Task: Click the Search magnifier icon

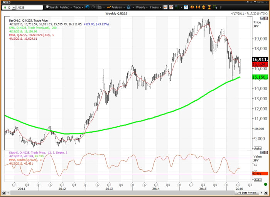Action: click(x=47, y=7)
